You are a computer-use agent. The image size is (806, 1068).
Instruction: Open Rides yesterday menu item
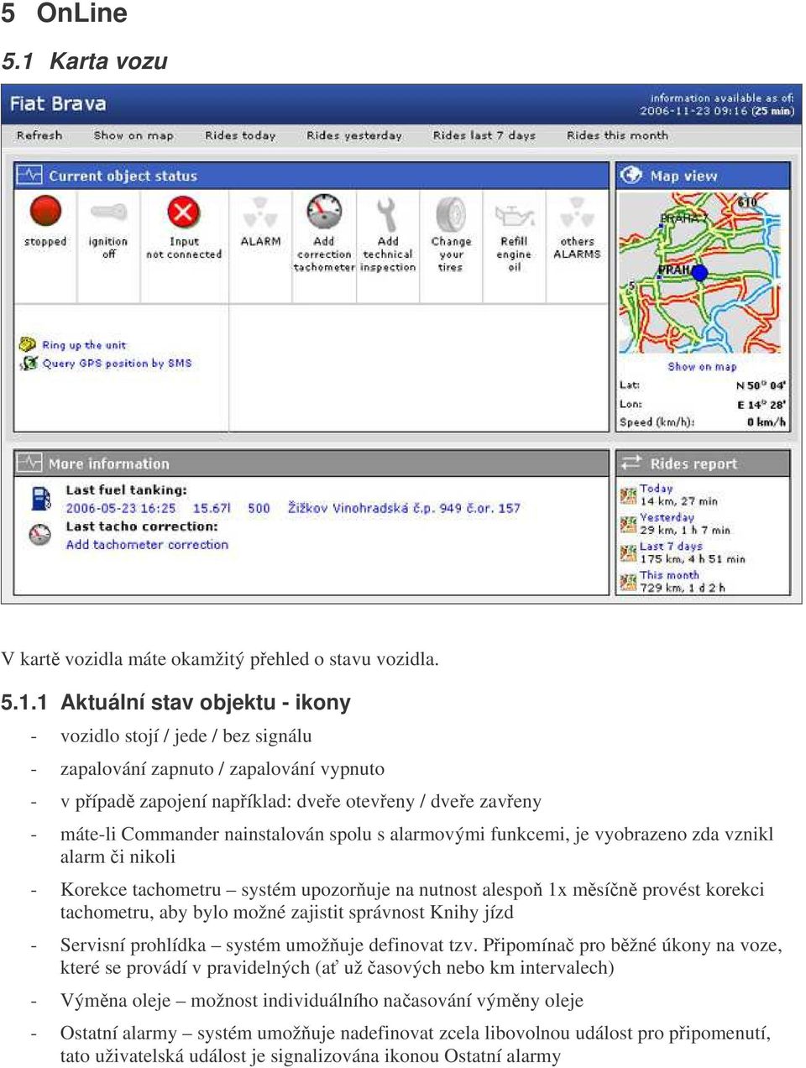[354, 135]
